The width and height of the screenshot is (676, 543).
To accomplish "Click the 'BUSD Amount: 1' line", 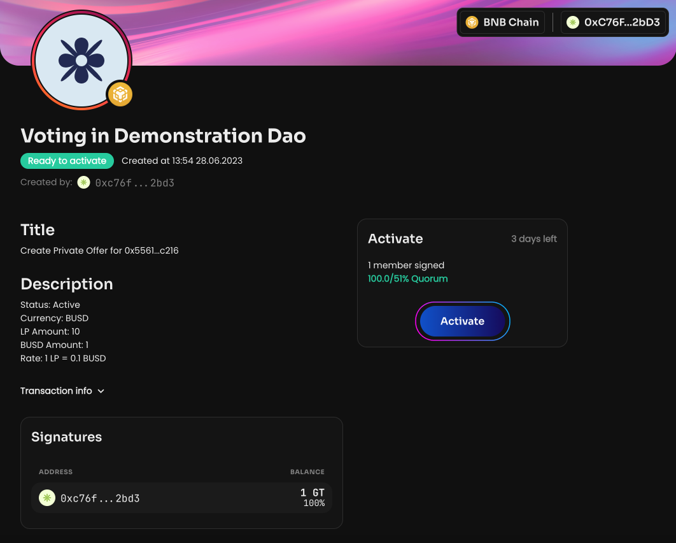I will [54, 345].
